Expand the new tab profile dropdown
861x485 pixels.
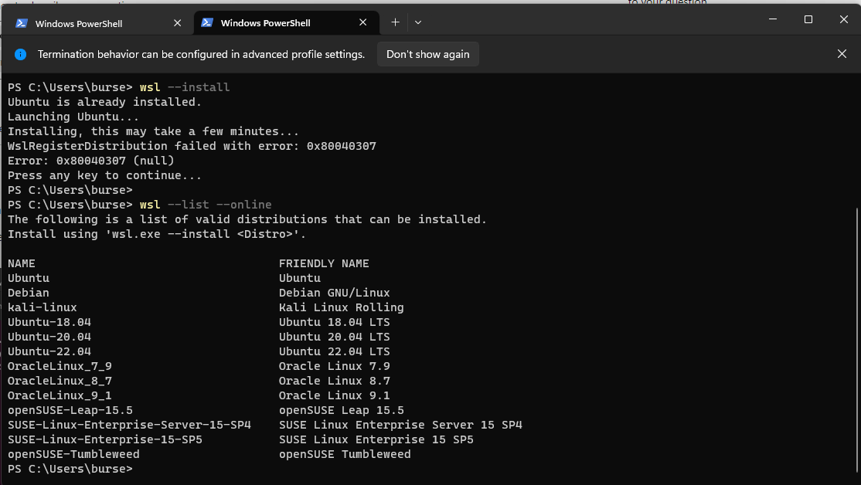(418, 22)
